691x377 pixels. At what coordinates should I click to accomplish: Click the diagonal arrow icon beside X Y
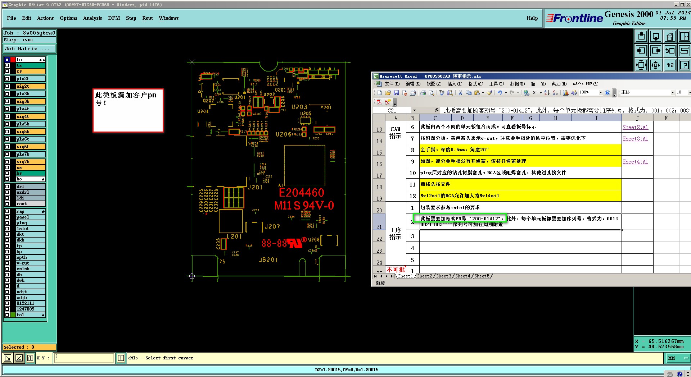(x=8, y=358)
